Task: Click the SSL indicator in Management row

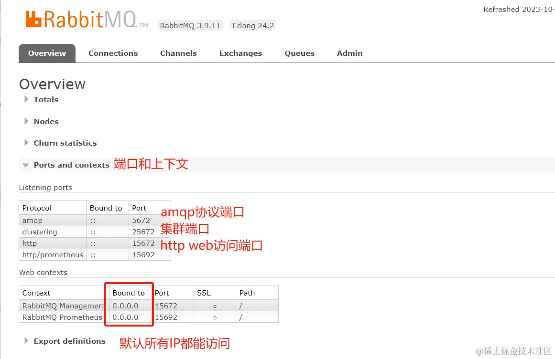Action: [215, 306]
